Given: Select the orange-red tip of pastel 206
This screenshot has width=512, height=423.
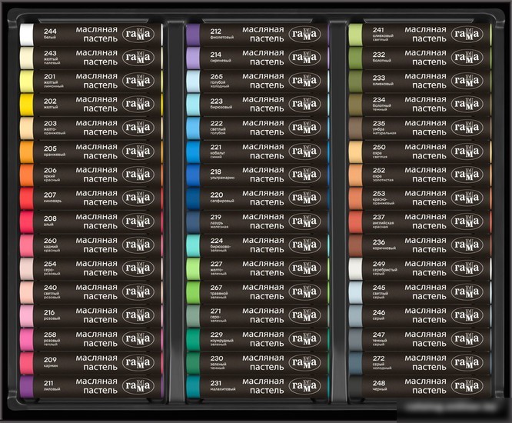Looking at the screenshot, I should (x=26, y=175).
